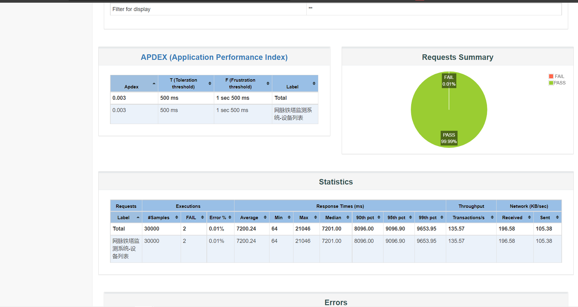The image size is (578, 307).
Task: Click the green PASS legend swatch
Action: click(551, 83)
